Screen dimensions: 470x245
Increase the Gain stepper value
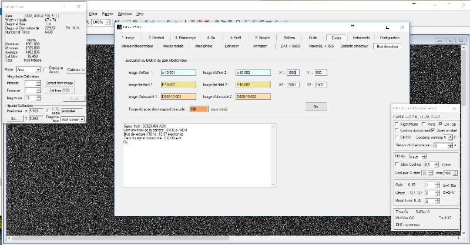click(438, 184)
